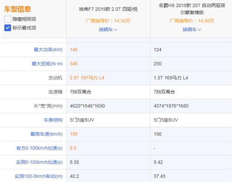234x182 pixels.
Task: Click the 厂商指导价：14.98万 price
Action: click(x=192, y=21)
